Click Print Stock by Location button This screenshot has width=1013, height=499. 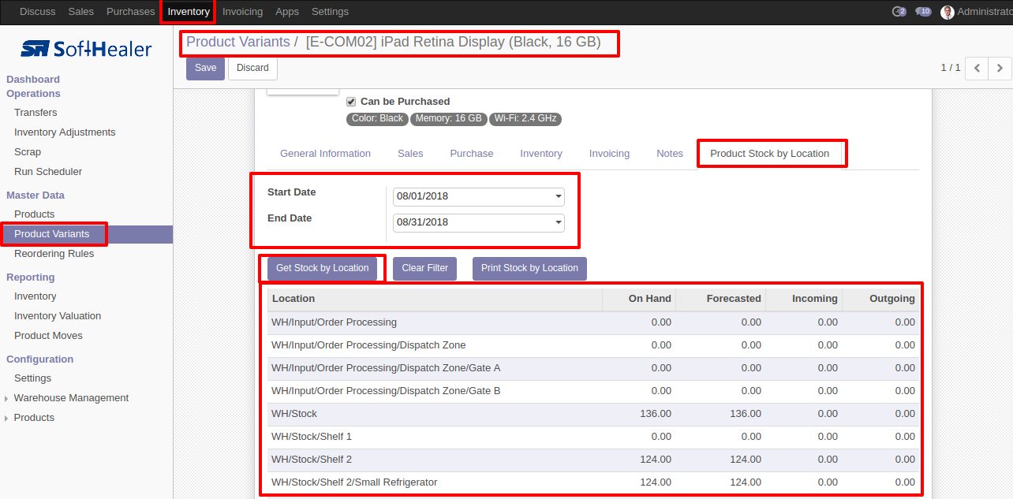529,268
